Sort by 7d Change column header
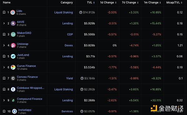 130,2
